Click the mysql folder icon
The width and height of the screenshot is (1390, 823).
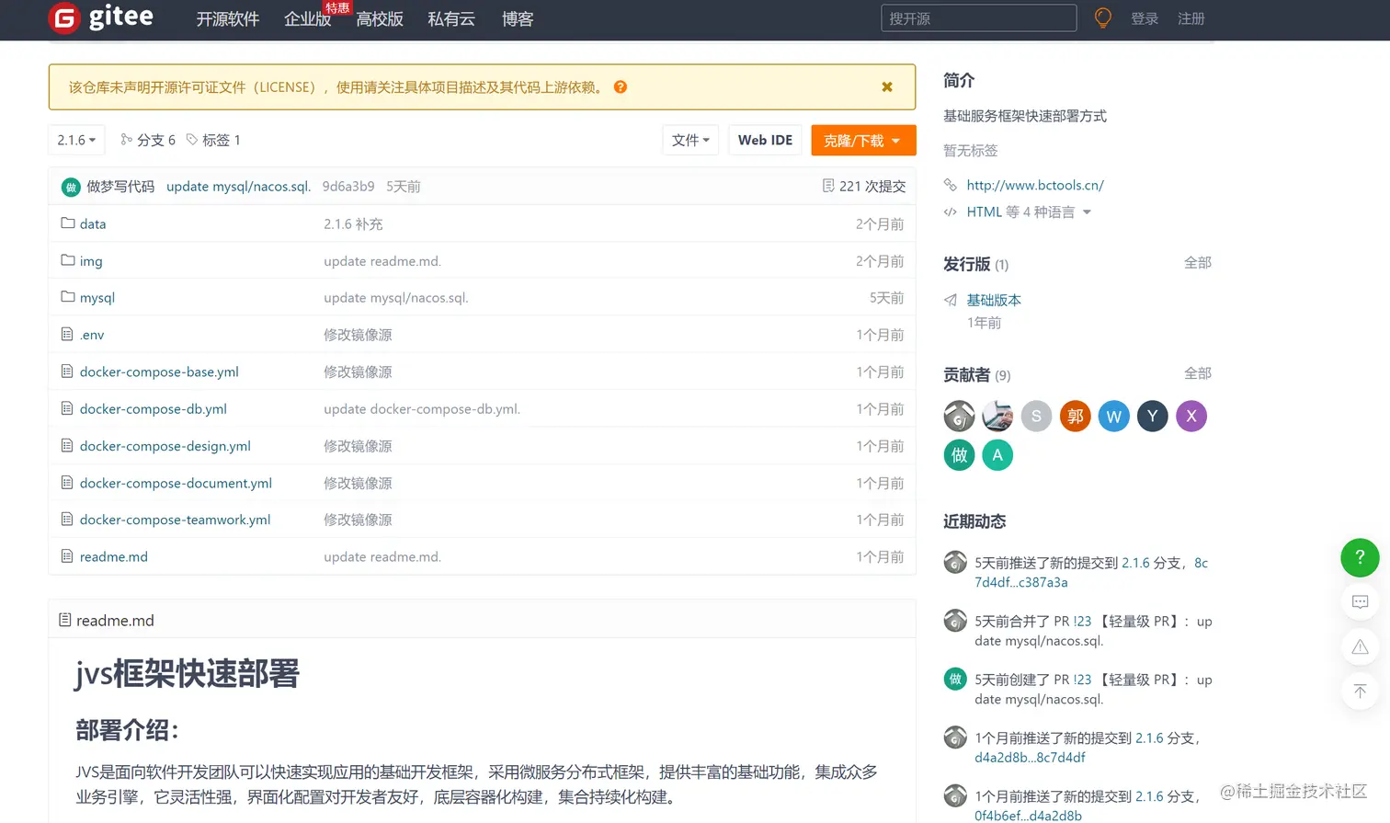click(x=67, y=296)
